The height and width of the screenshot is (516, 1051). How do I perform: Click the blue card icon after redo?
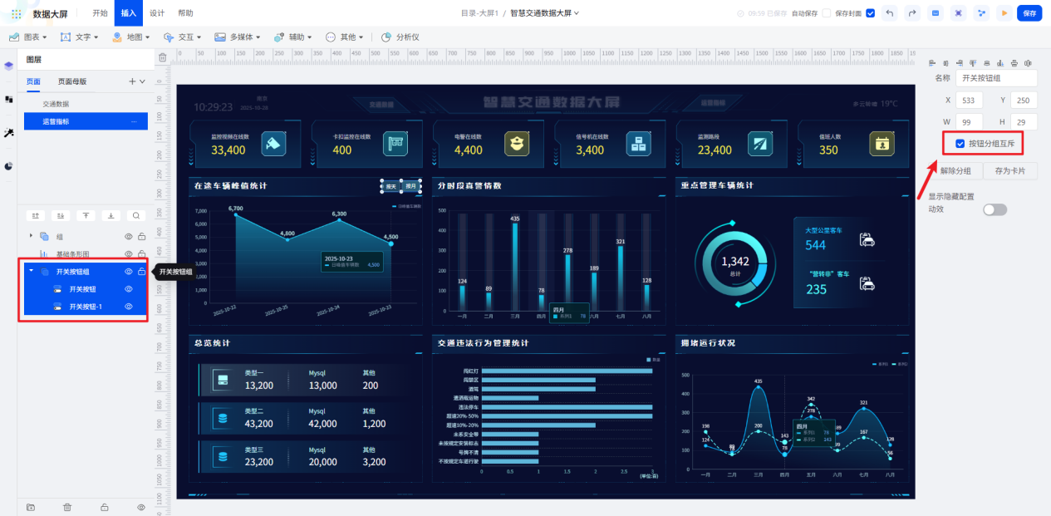(x=936, y=13)
